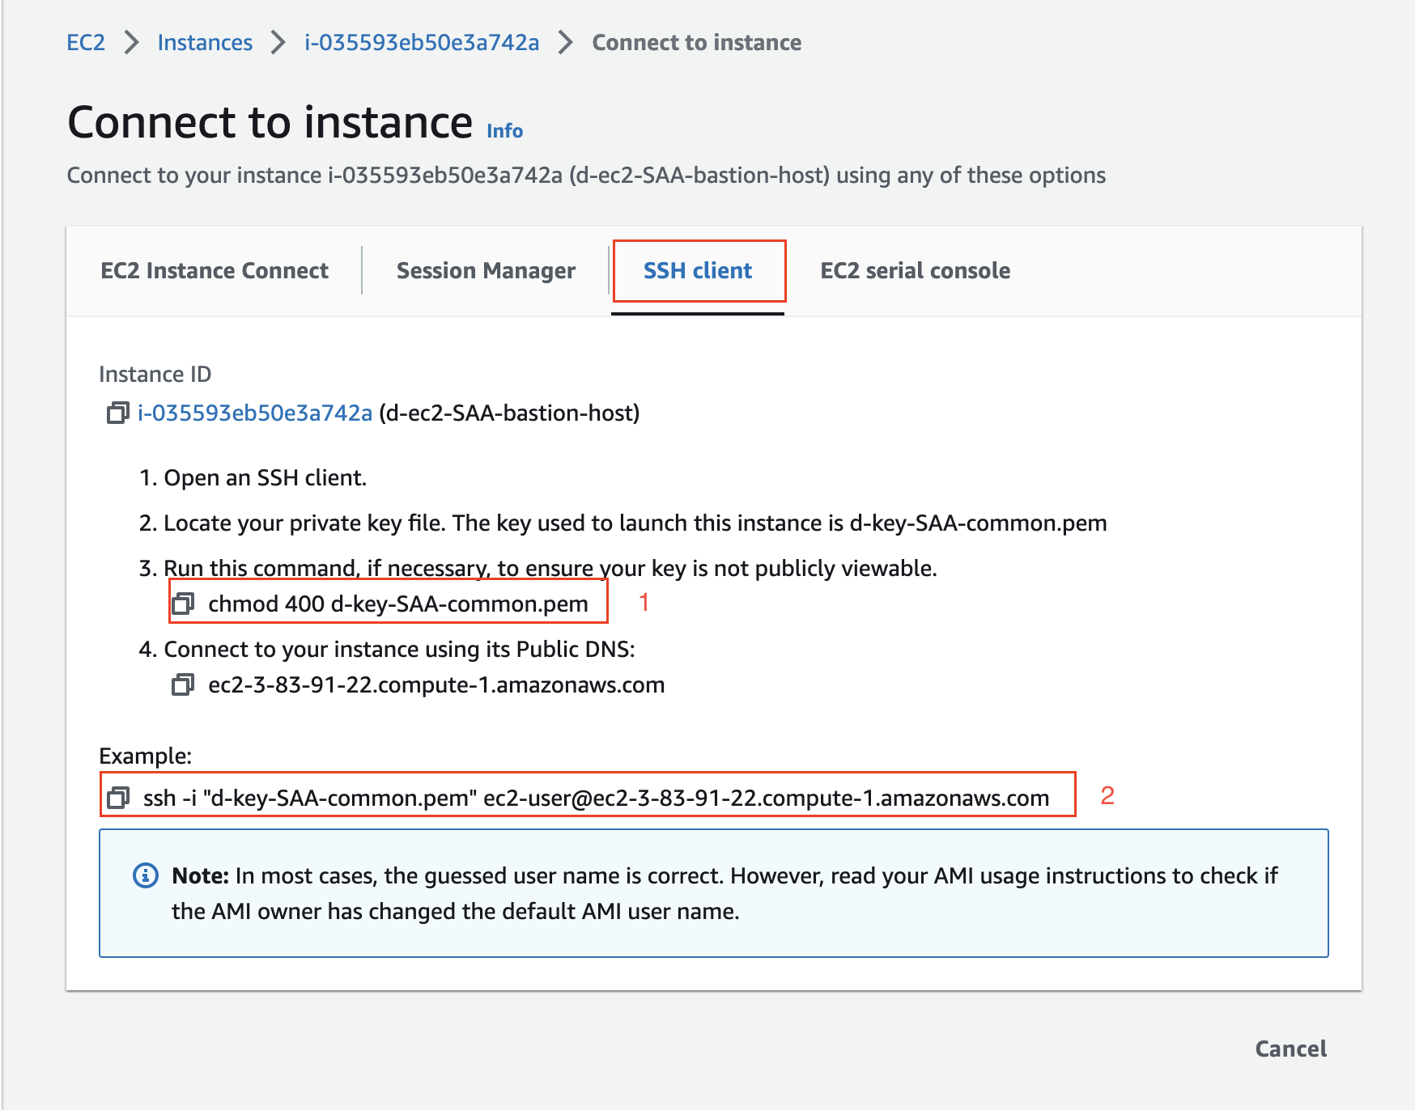Select the SSH client tab
1415x1110 pixels.
tap(697, 271)
